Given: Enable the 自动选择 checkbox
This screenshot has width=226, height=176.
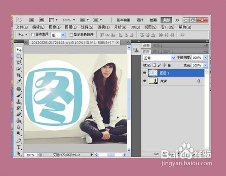Looking at the screenshot, I should 33,35.
